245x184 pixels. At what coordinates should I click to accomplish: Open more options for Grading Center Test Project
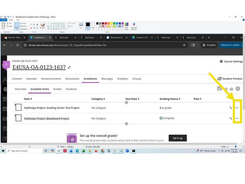[x=237, y=108]
